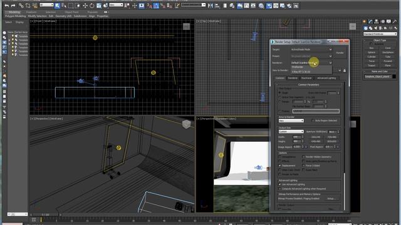Toggle the Auto Region Selected checkbox
This screenshot has width=401, height=225.
(x=313, y=121)
